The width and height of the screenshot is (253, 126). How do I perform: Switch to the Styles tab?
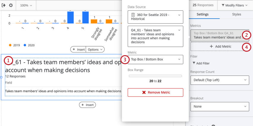(237, 14)
